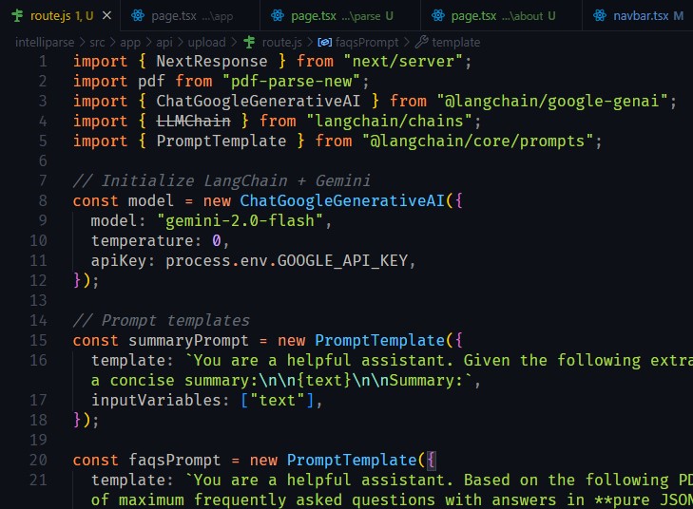Select the navbar.tsx tab label
The width and height of the screenshot is (693, 509).
coord(643,16)
